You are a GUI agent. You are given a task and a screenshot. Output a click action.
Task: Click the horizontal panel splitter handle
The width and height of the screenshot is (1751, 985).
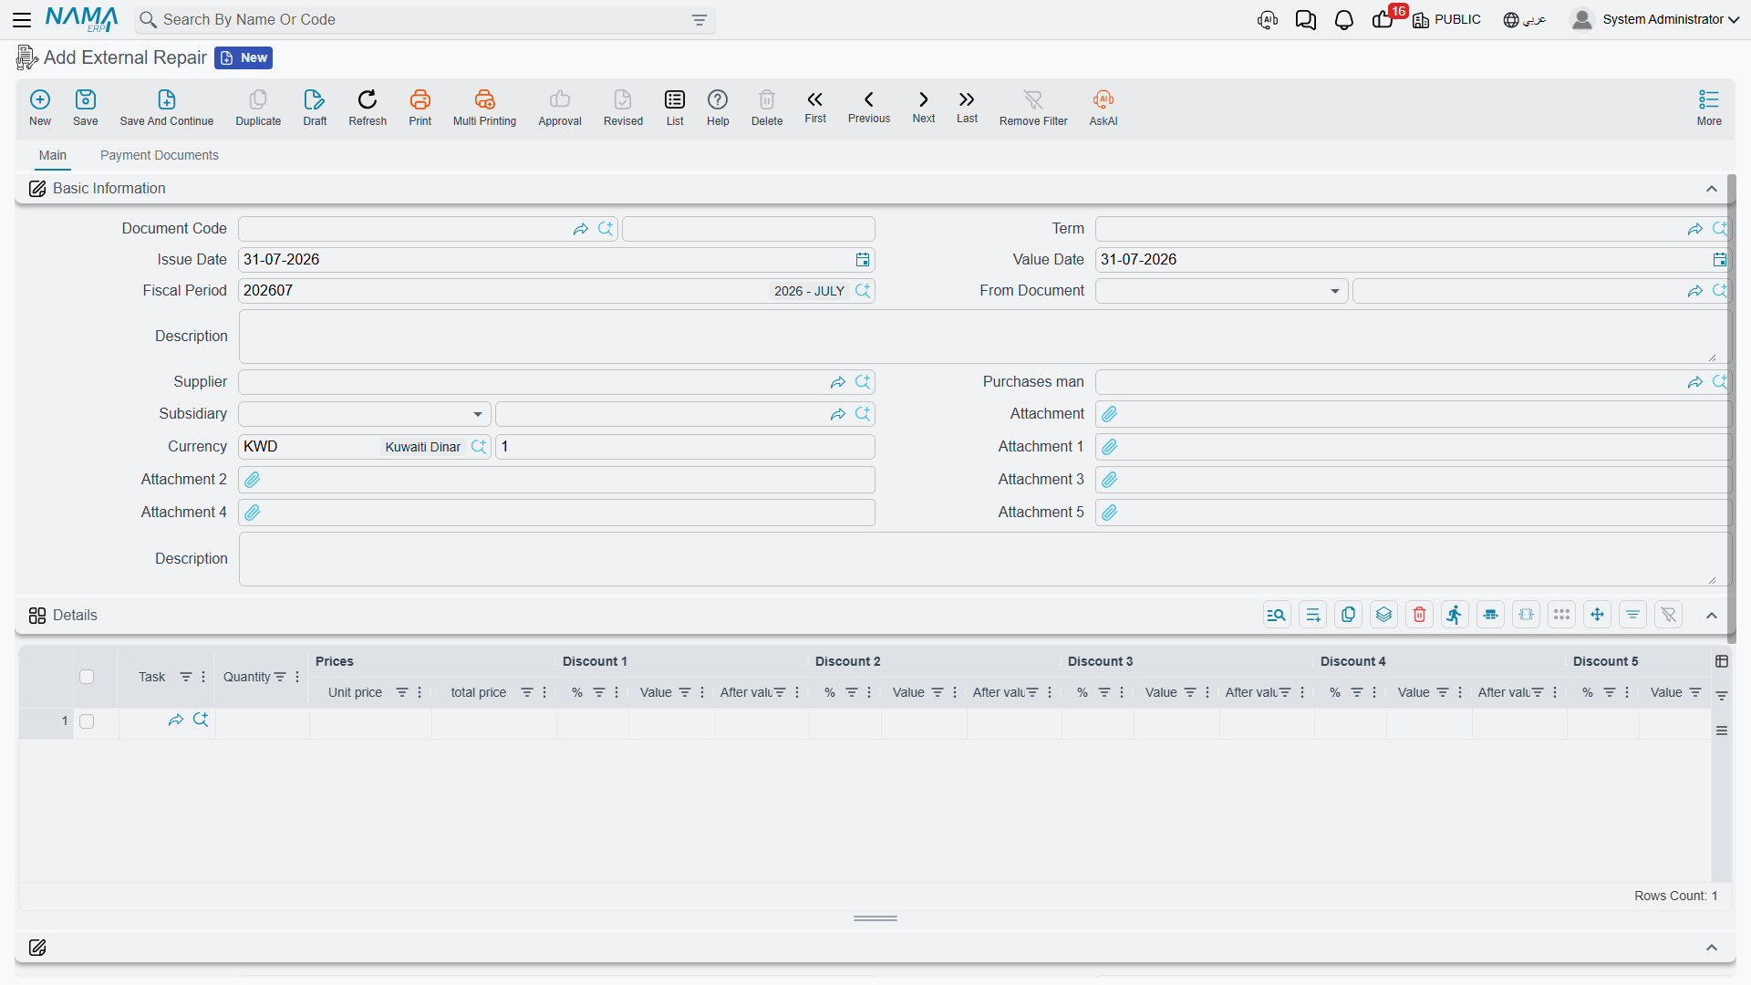coord(875,918)
